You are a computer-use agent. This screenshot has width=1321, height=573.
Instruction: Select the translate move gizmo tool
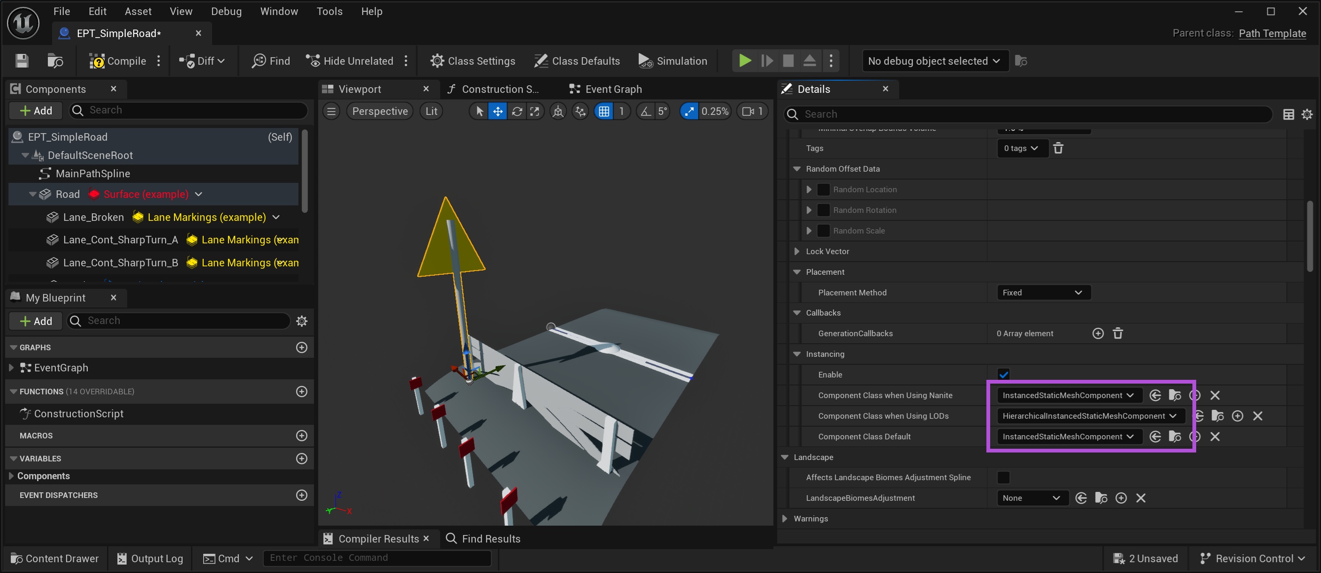[x=497, y=111]
